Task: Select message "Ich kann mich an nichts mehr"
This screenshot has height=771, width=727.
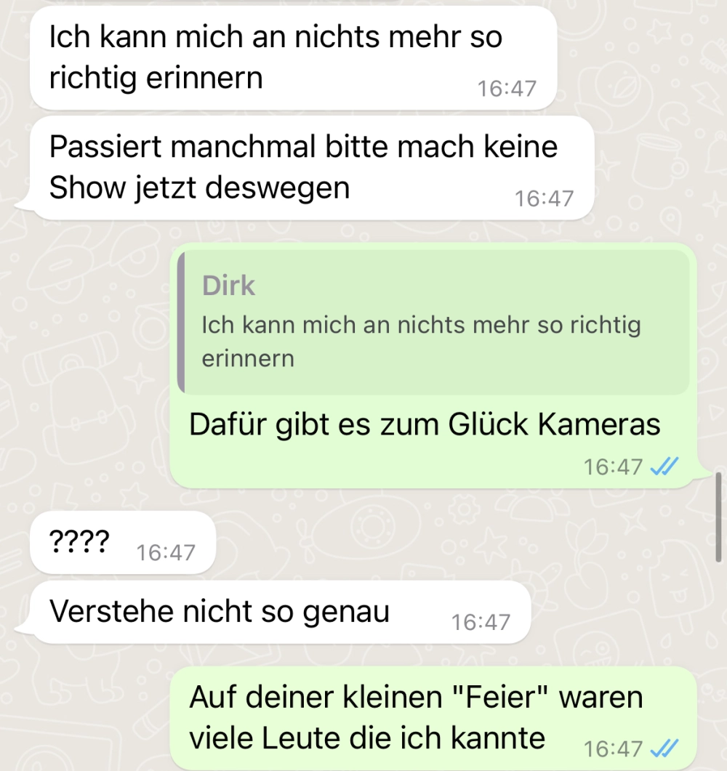Action: pyautogui.click(x=294, y=58)
